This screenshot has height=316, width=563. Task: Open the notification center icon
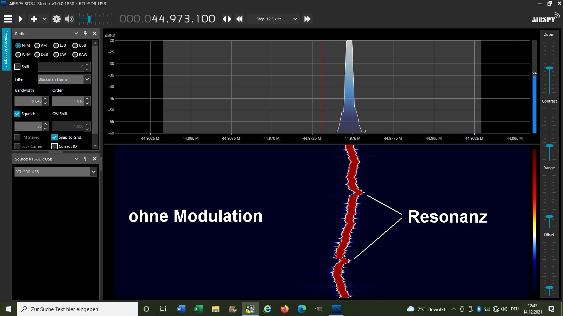(551, 309)
